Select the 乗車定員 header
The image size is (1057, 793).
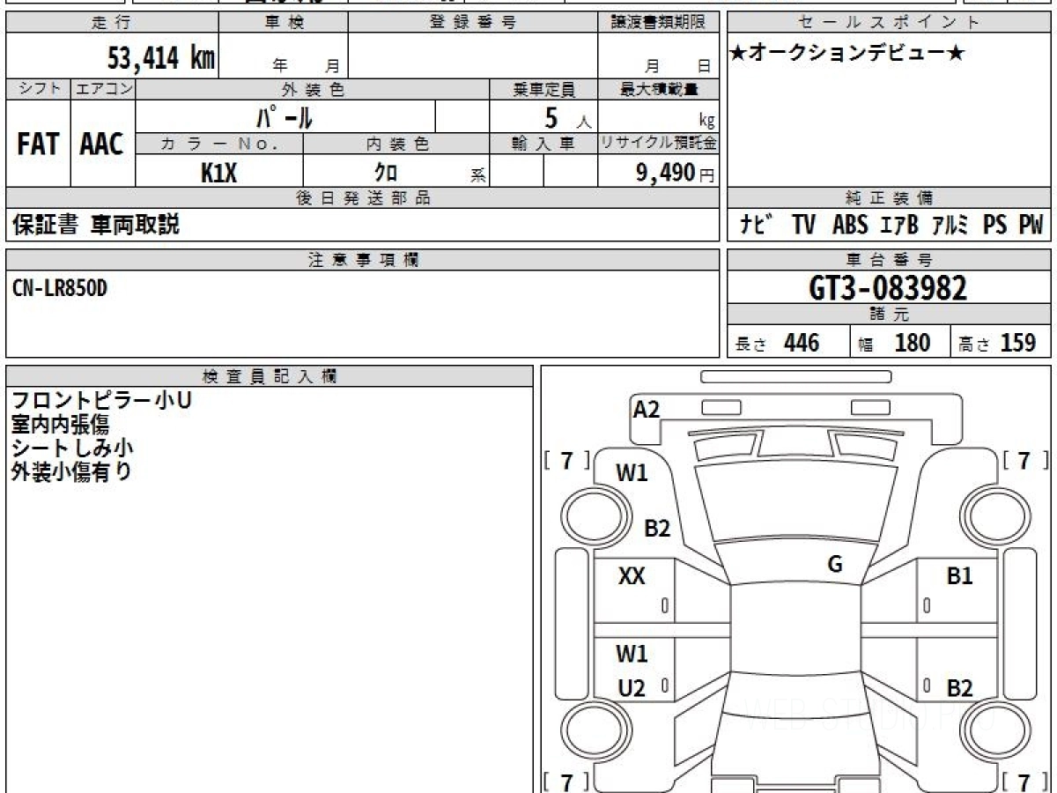point(543,89)
